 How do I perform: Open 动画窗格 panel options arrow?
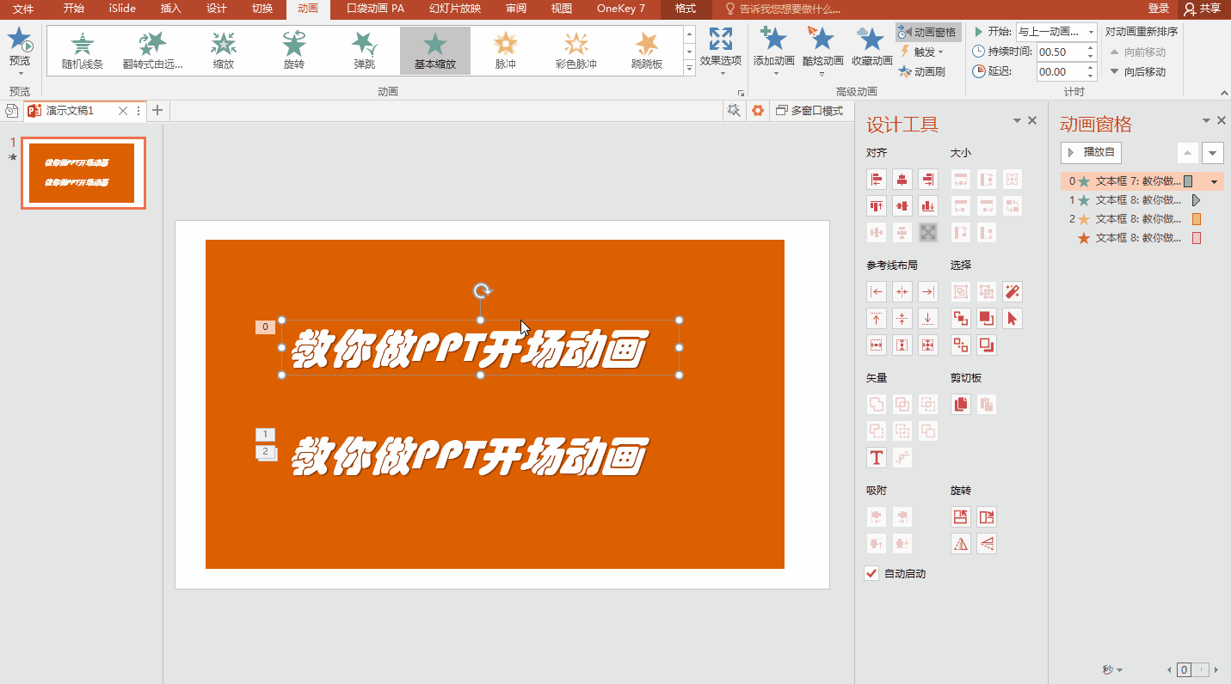(1206, 121)
